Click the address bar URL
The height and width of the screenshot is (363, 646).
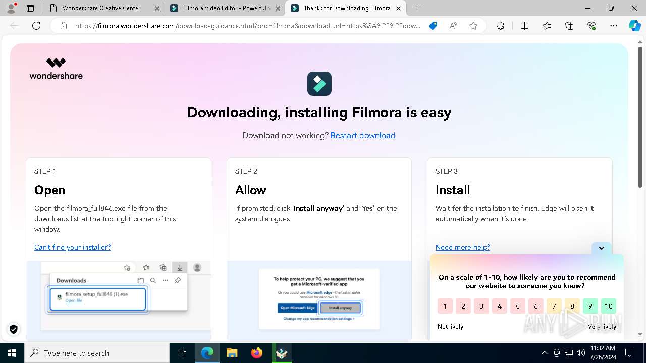247,26
